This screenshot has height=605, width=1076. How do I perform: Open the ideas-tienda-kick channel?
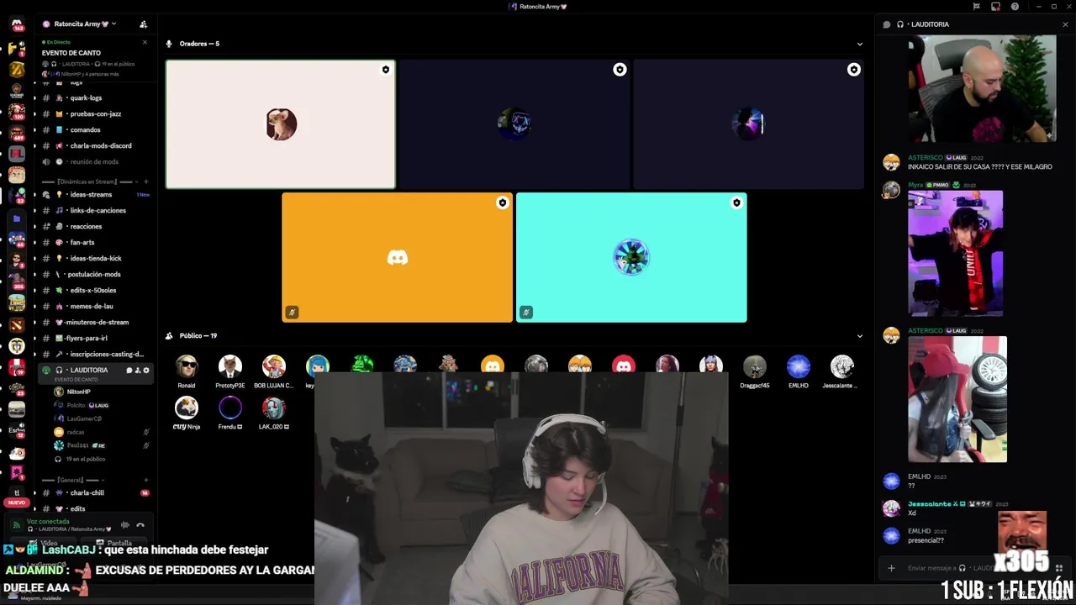[x=96, y=258]
